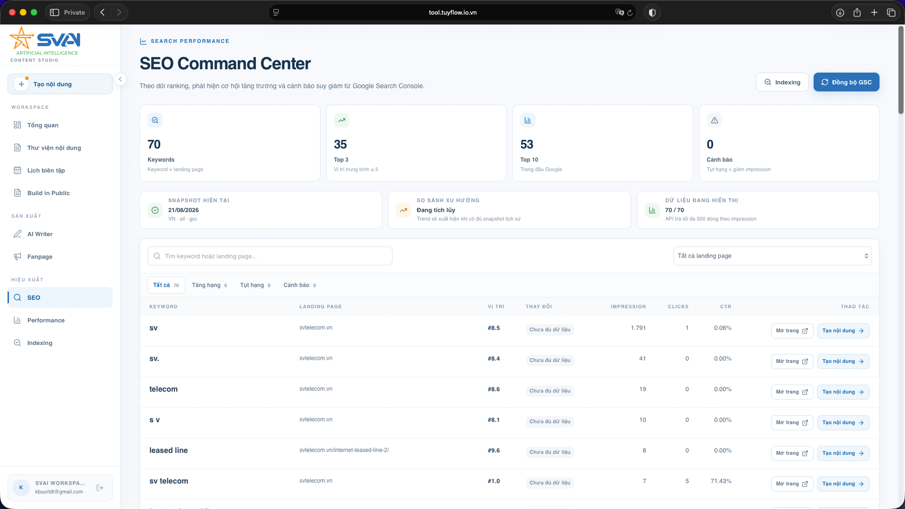Click the trend comparison arrow icon
This screenshot has width=905, height=509.
tap(403, 210)
